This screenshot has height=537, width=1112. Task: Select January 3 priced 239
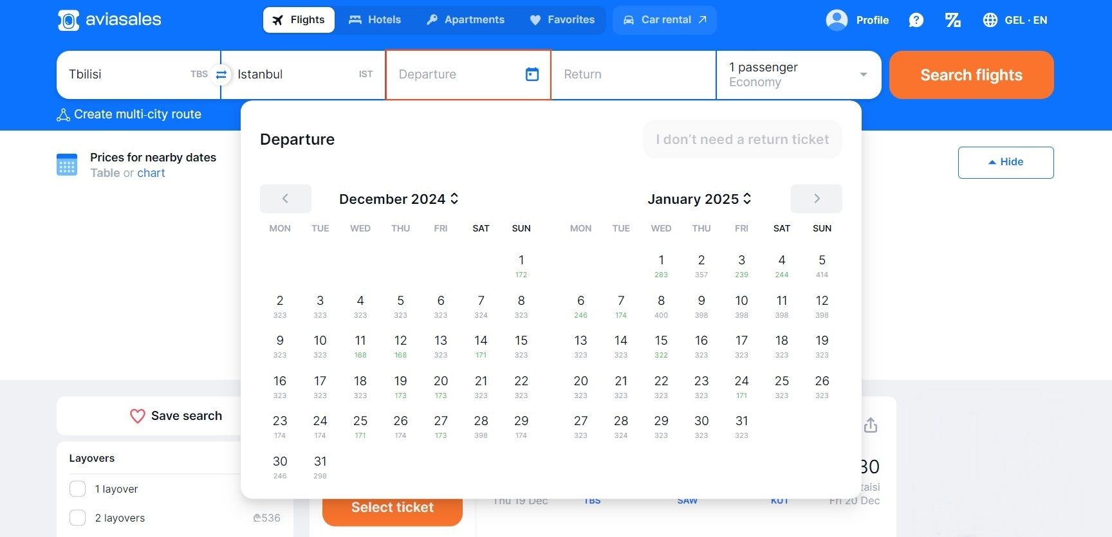tap(741, 266)
